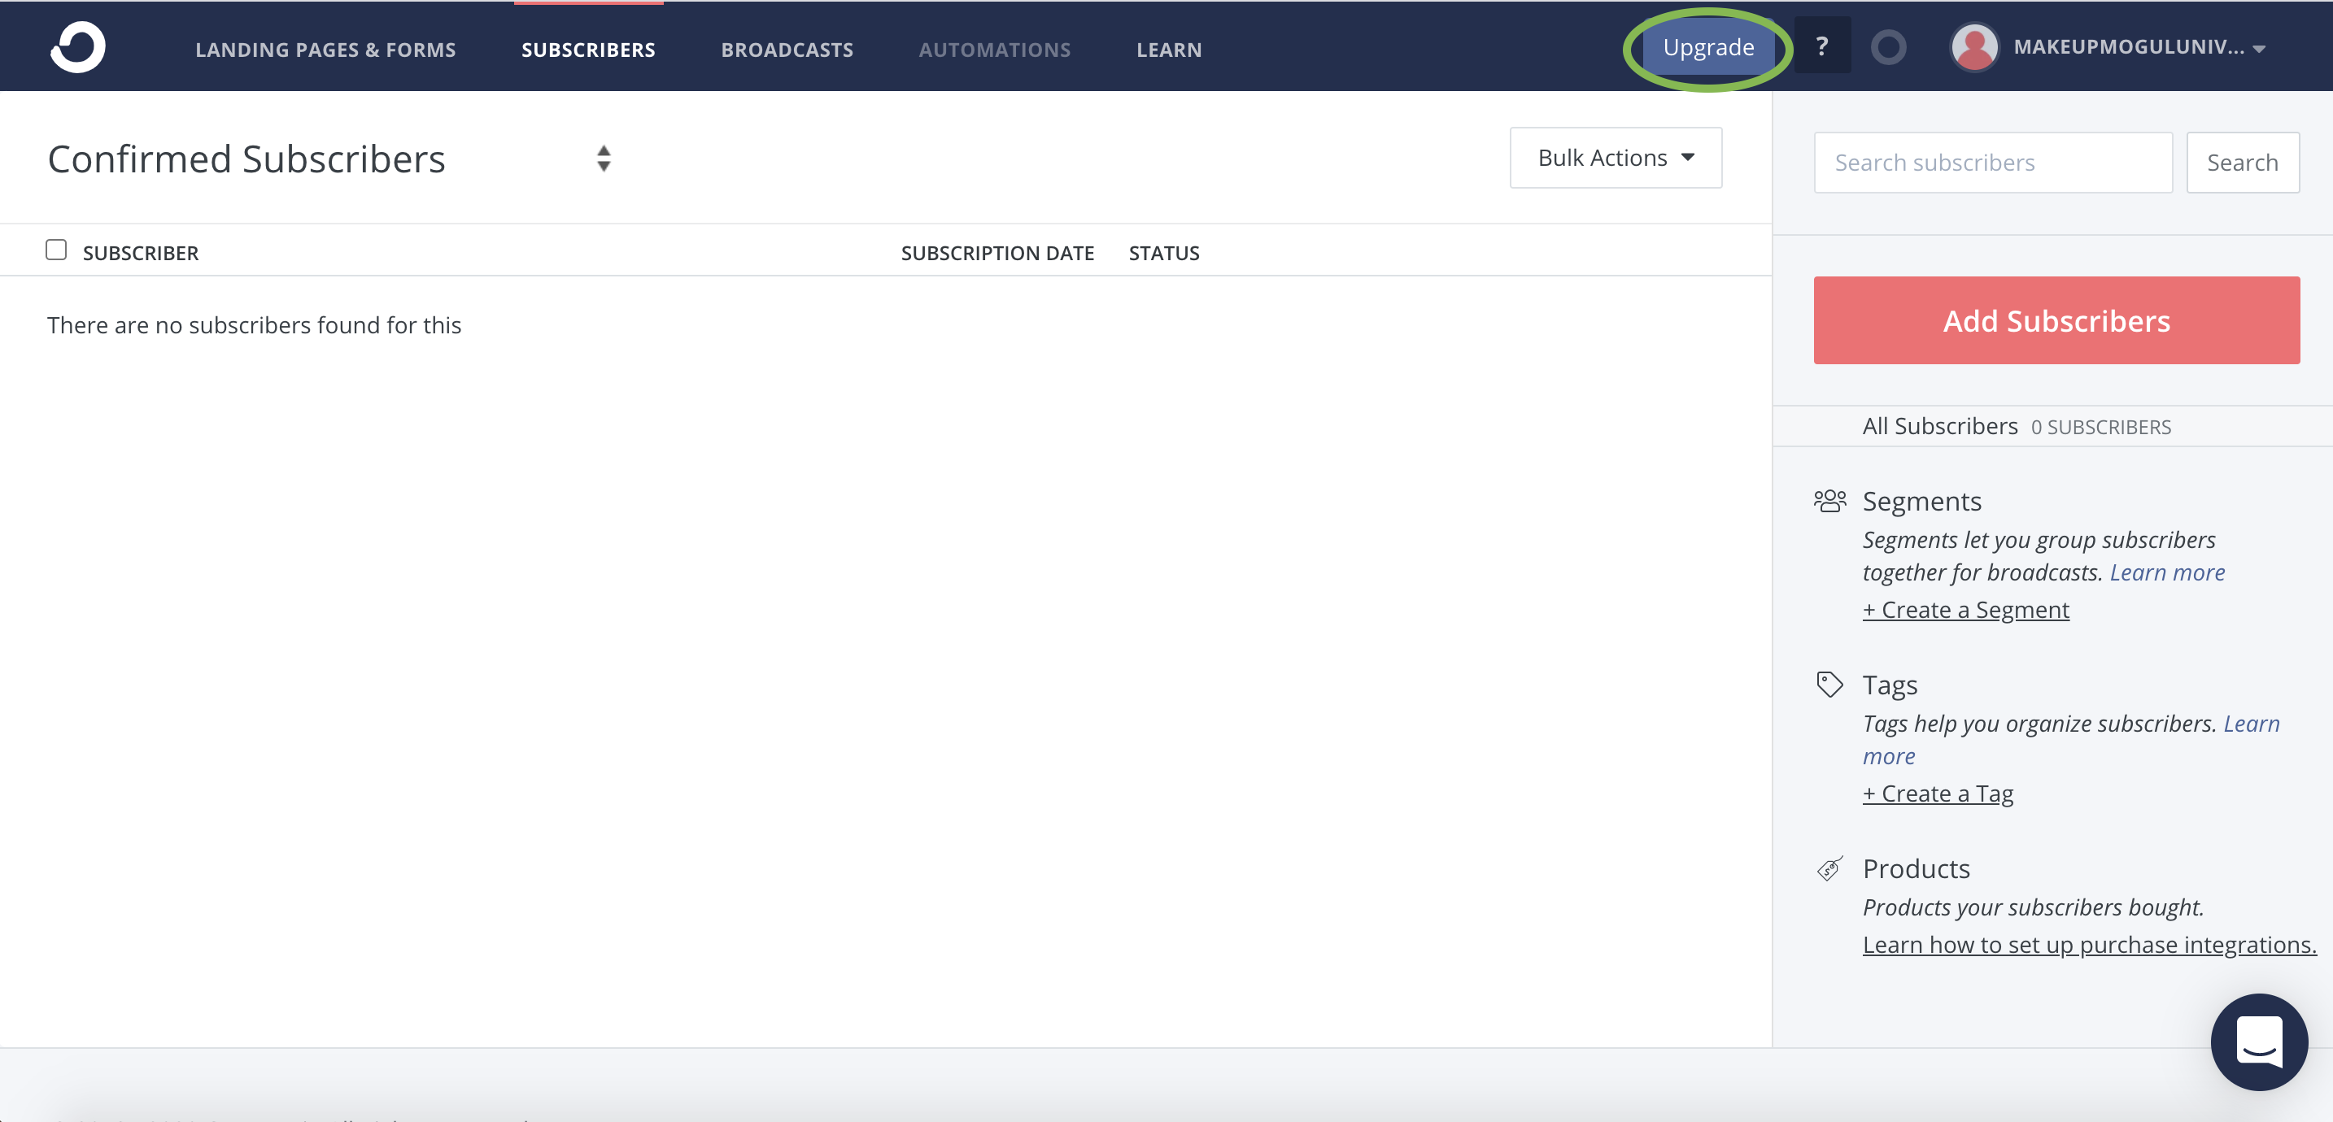
Task: Open the help question mark icon
Action: [1821, 46]
